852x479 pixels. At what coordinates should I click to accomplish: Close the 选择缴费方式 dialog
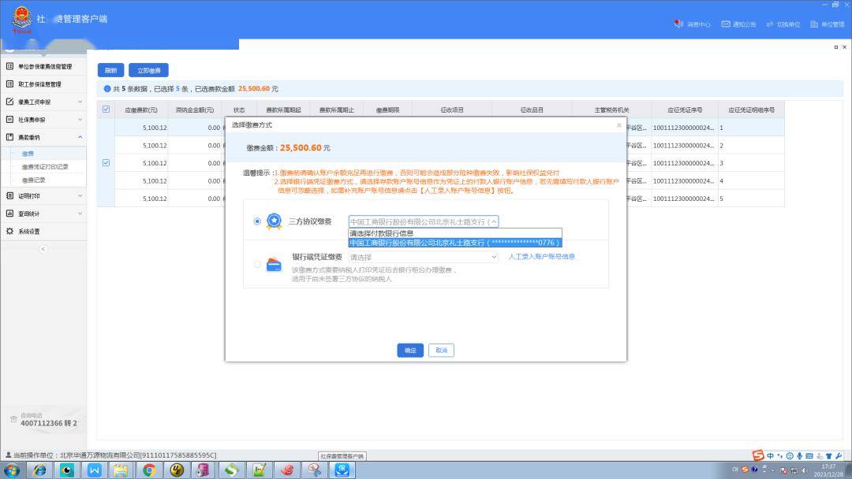click(619, 125)
